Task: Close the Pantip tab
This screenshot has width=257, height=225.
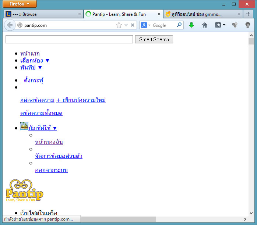Action: coord(159,14)
